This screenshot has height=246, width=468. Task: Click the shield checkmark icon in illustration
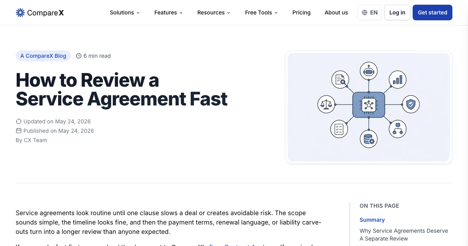[x=411, y=104]
